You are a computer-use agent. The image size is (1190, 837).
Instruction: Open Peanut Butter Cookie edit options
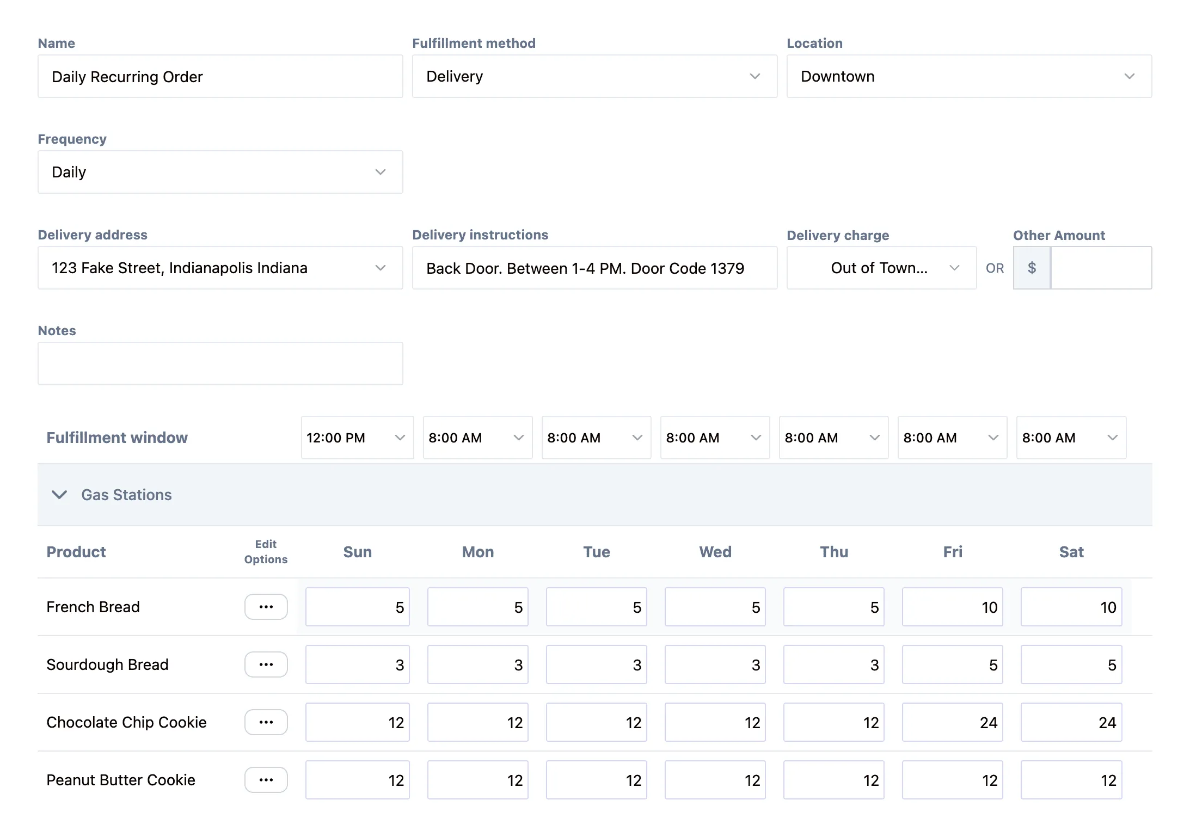(x=266, y=780)
